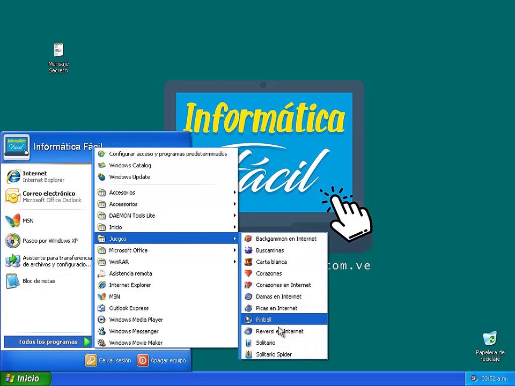Click the Asistente para transferencia icon
Image resolution: width=515 pixels, height=386 pixels.
13,261
